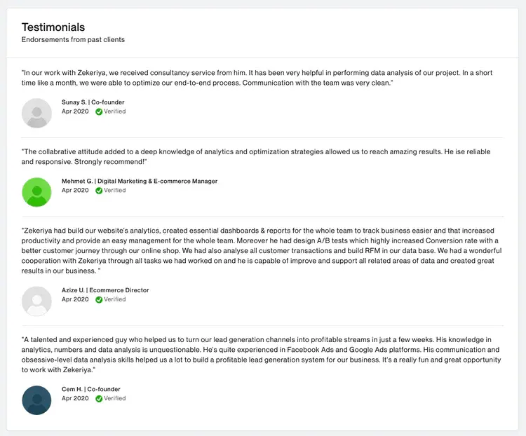
Task: Click testimonial text about consultancy service
Action: pos(257,78)
